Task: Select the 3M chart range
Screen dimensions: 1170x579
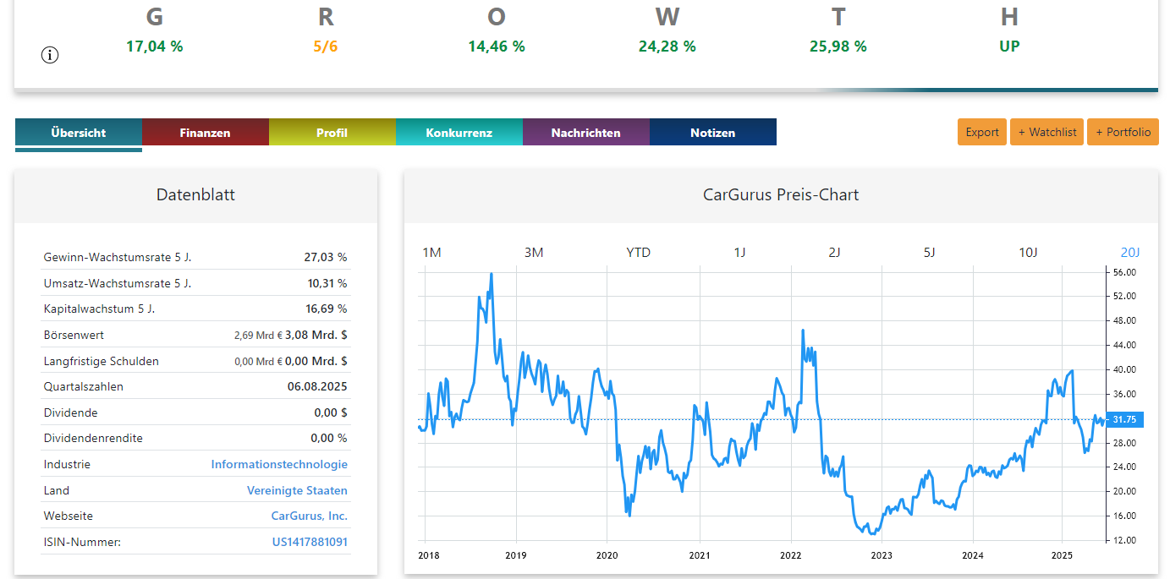Action: click(534, 252)
